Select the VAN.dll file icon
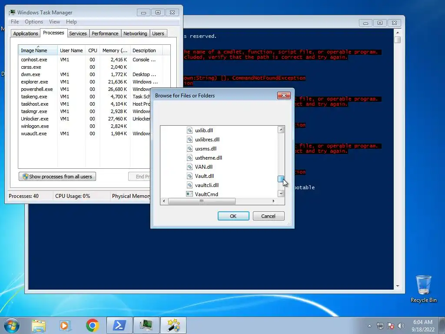This screenshot has width=445, height=334. click(x=189, y=167)
